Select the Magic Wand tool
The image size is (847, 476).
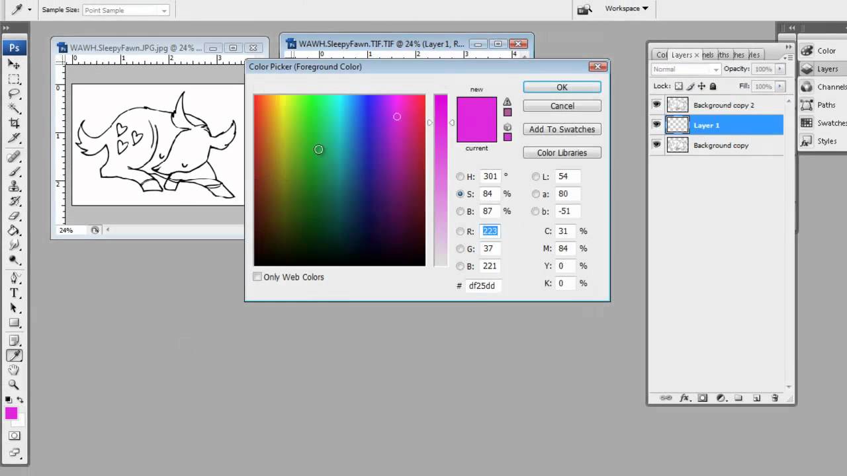point(14,108)
